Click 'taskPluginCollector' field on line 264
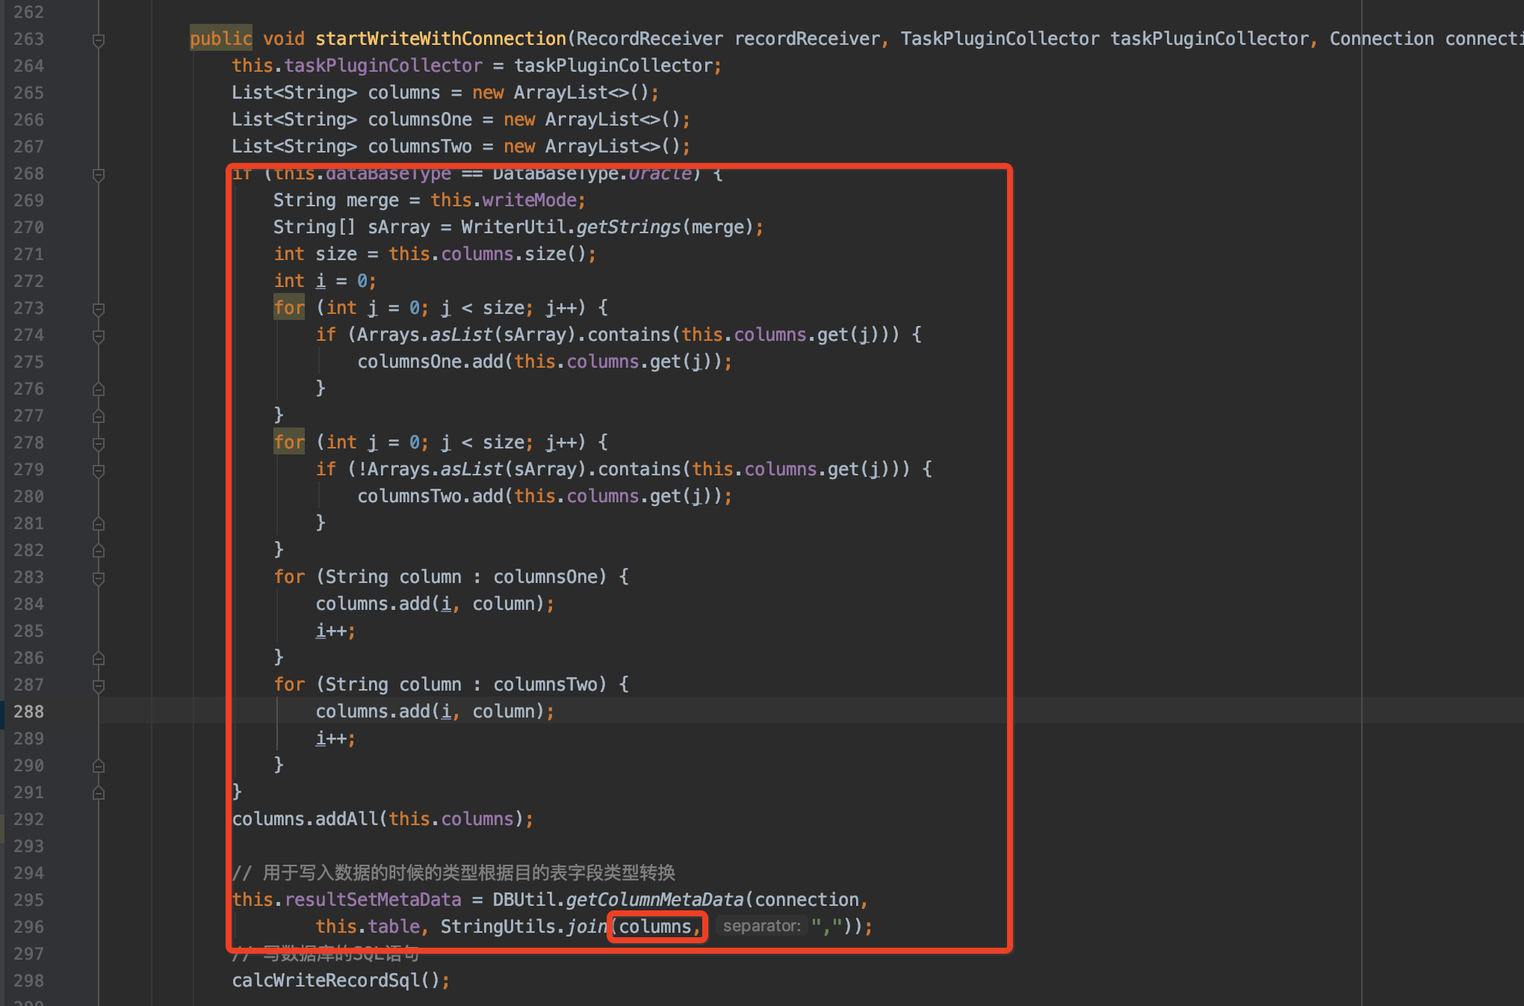 coord(383,66)
